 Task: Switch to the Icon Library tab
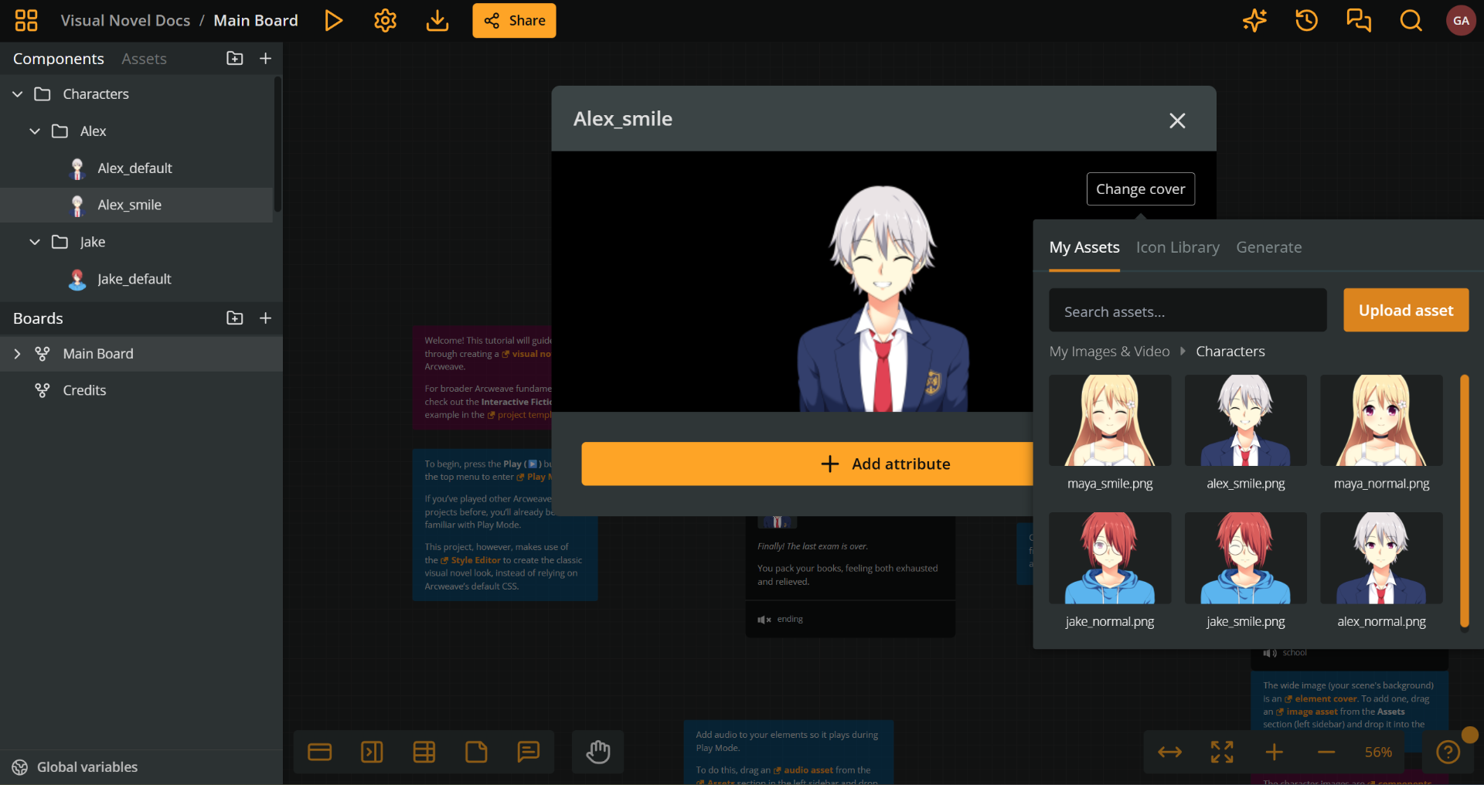tap(1177, 247)
